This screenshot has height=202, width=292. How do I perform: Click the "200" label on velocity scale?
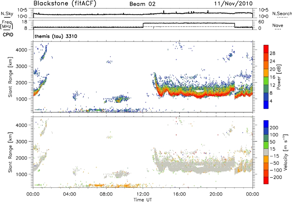(274, 128)
